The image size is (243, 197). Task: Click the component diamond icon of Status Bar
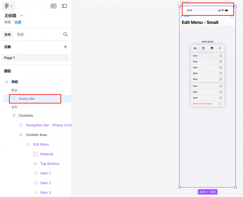click(14, 99)
